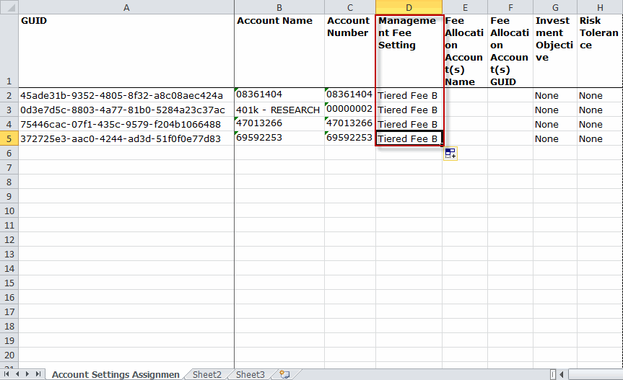Select the 401k - RESEARCH account name cell
This screenshot has height=380, width=623.
click(279, 110)
